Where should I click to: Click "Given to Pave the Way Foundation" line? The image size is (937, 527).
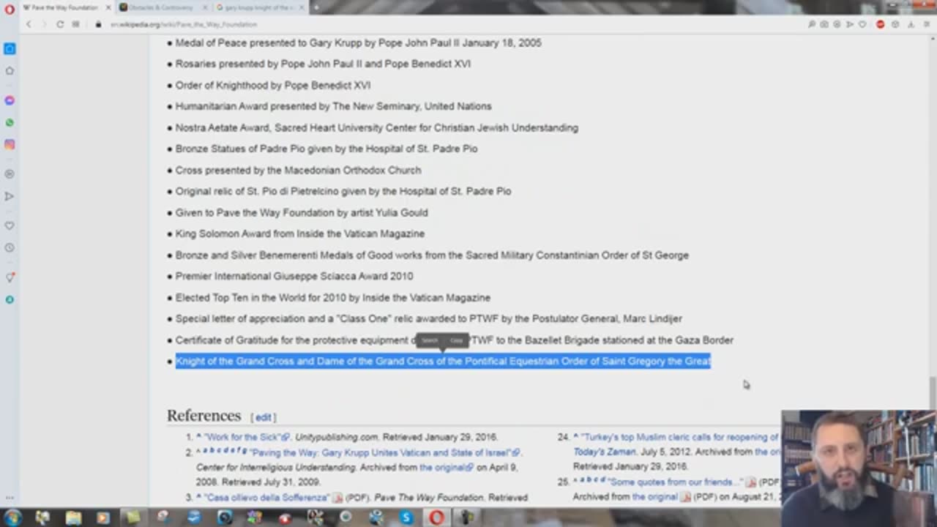[x=302, y=212]
